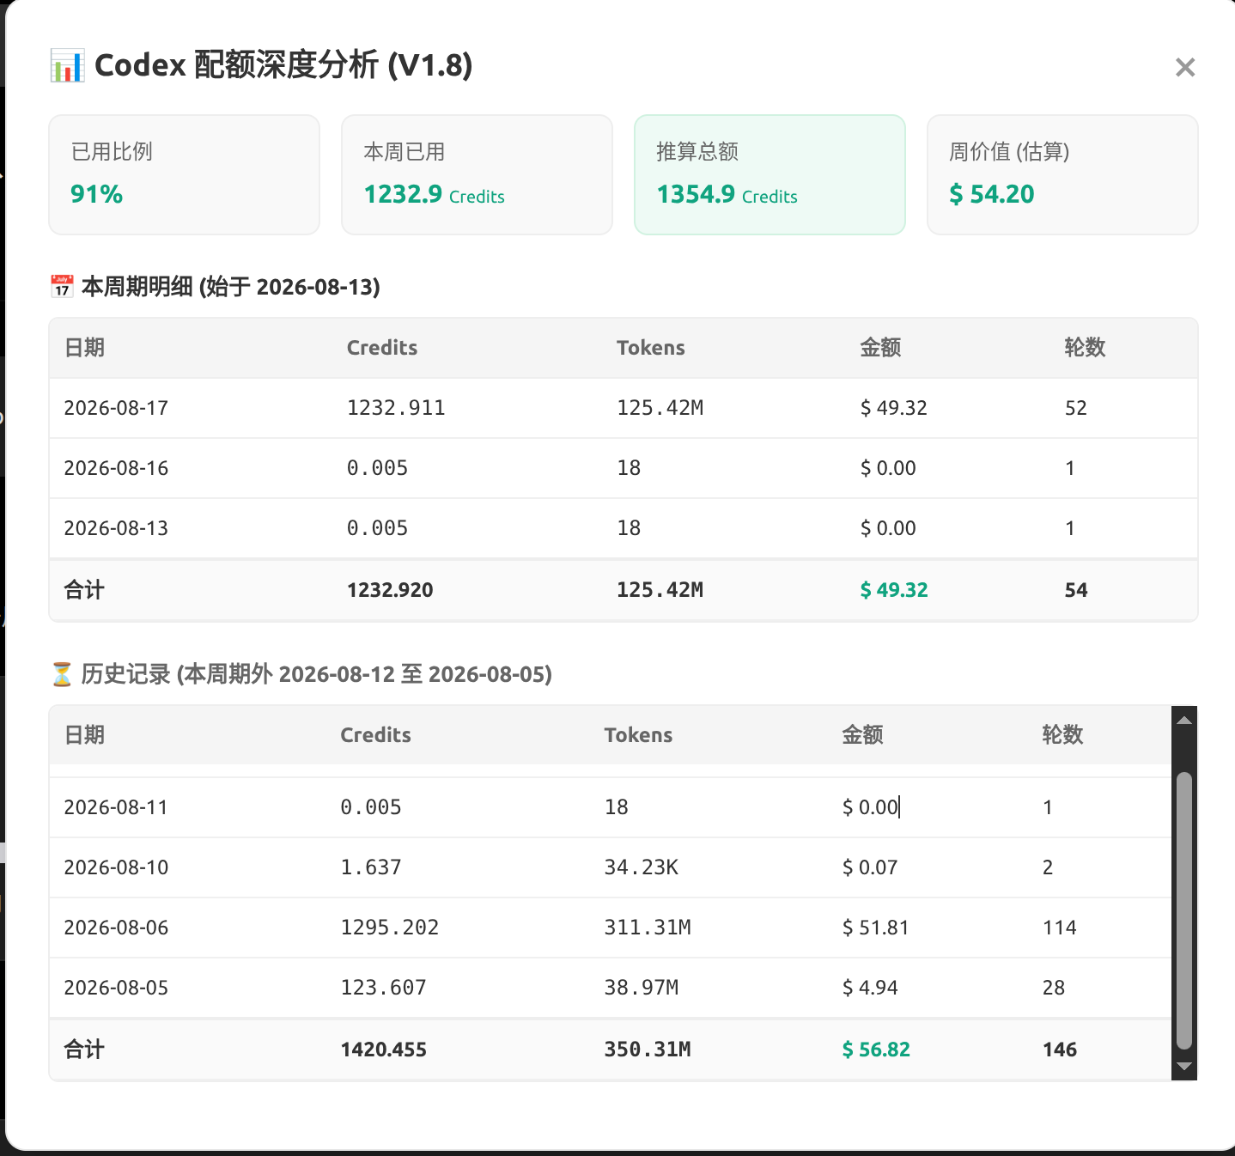Click the amount $ 49.32 on the 2026-08-17 row
Image resolution: width=1235 pixels, height=1156 pixels.
(894, 408)
